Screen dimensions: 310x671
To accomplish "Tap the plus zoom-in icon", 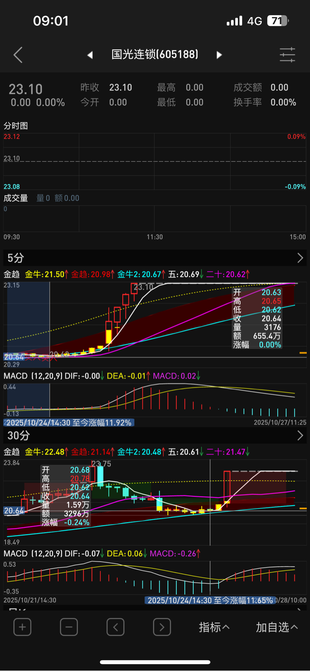I will (x=22, y=627).
